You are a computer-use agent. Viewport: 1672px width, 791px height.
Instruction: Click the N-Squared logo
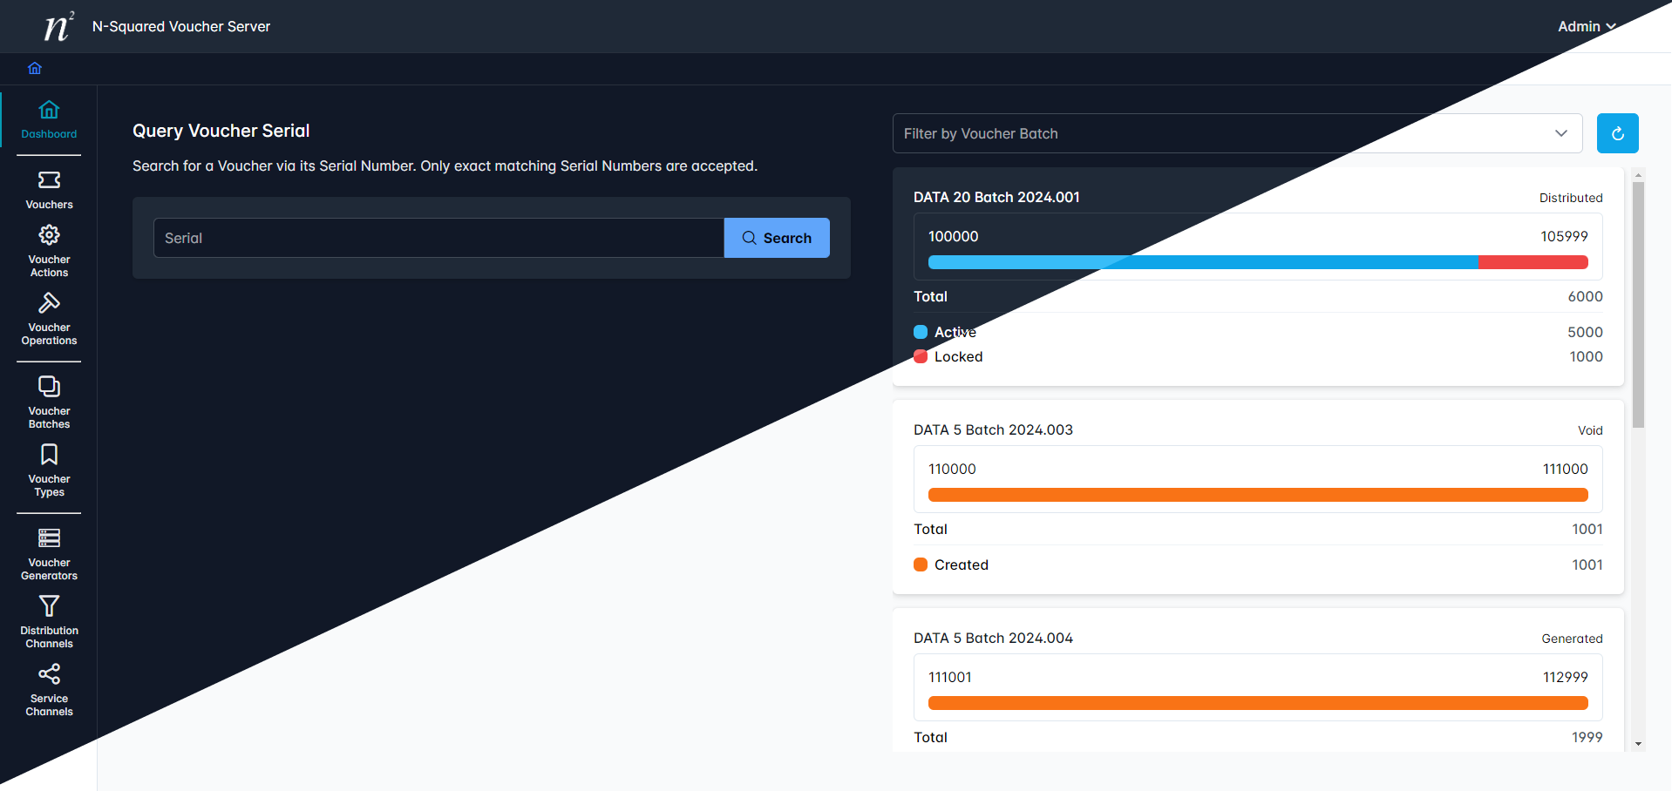(x=58, y=26)
